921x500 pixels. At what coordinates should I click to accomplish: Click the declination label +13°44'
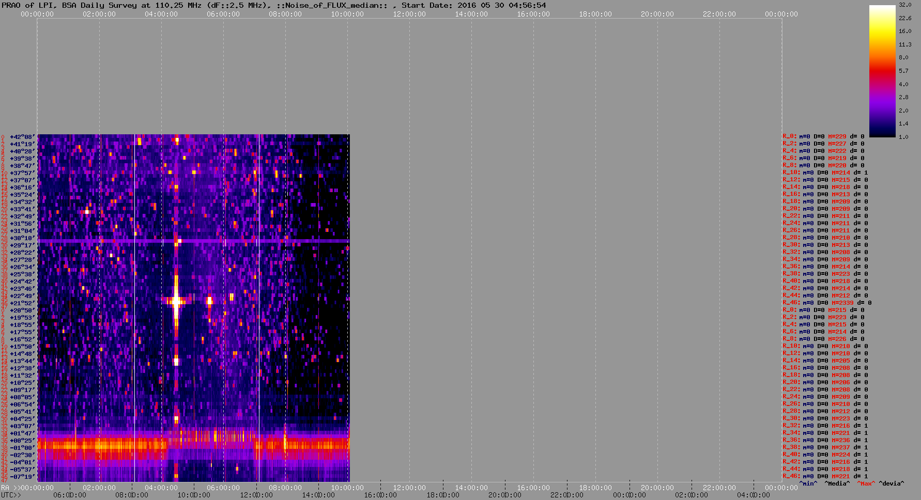[23, 361]
